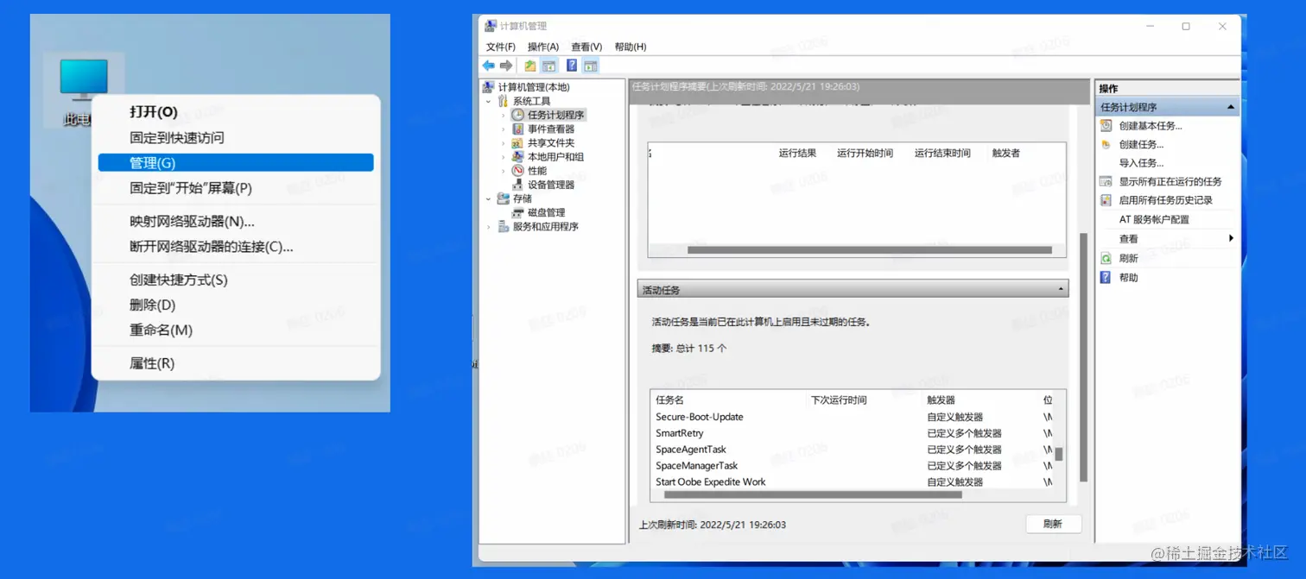Click the 设备管理器 icon in tree
The width and height of the screenshot is (1306, 579).
517,185
